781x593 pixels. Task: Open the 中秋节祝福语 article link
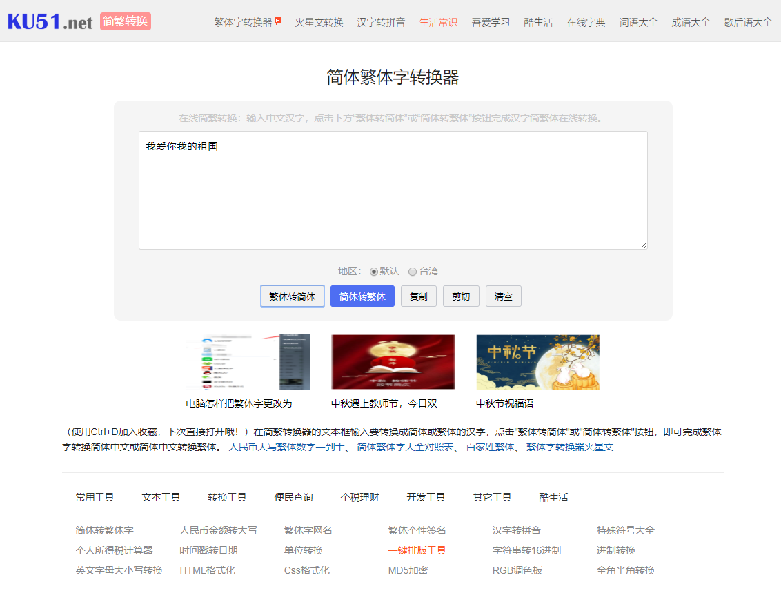click(x=504, y=403)
